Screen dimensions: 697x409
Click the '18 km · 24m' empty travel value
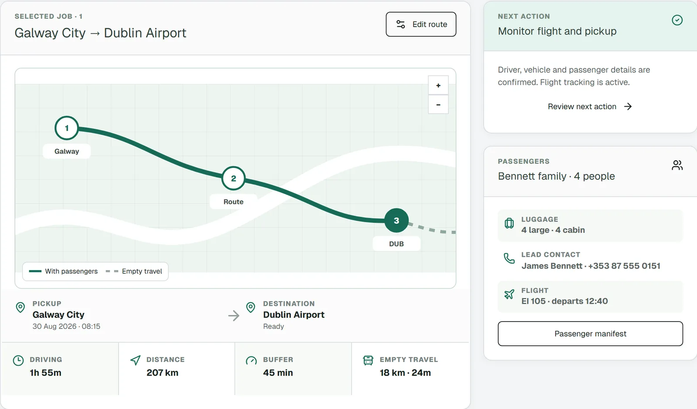405,373
